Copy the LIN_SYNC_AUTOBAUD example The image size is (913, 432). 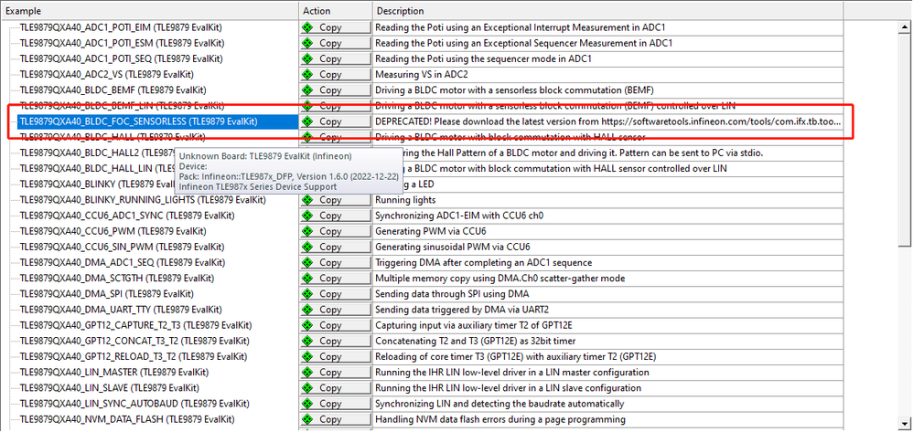pos(336,404)
